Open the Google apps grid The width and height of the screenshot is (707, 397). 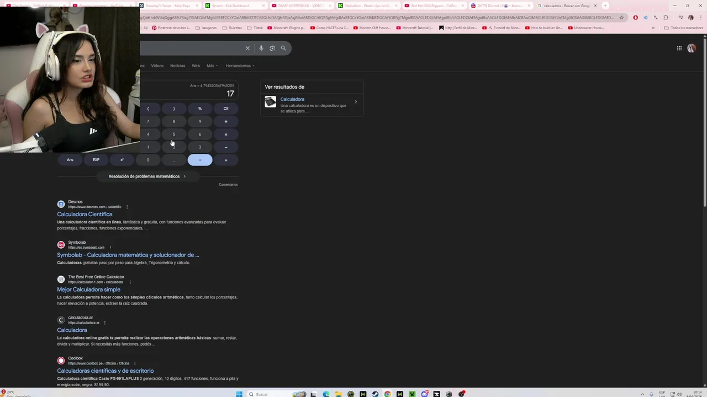pos(679,48)
